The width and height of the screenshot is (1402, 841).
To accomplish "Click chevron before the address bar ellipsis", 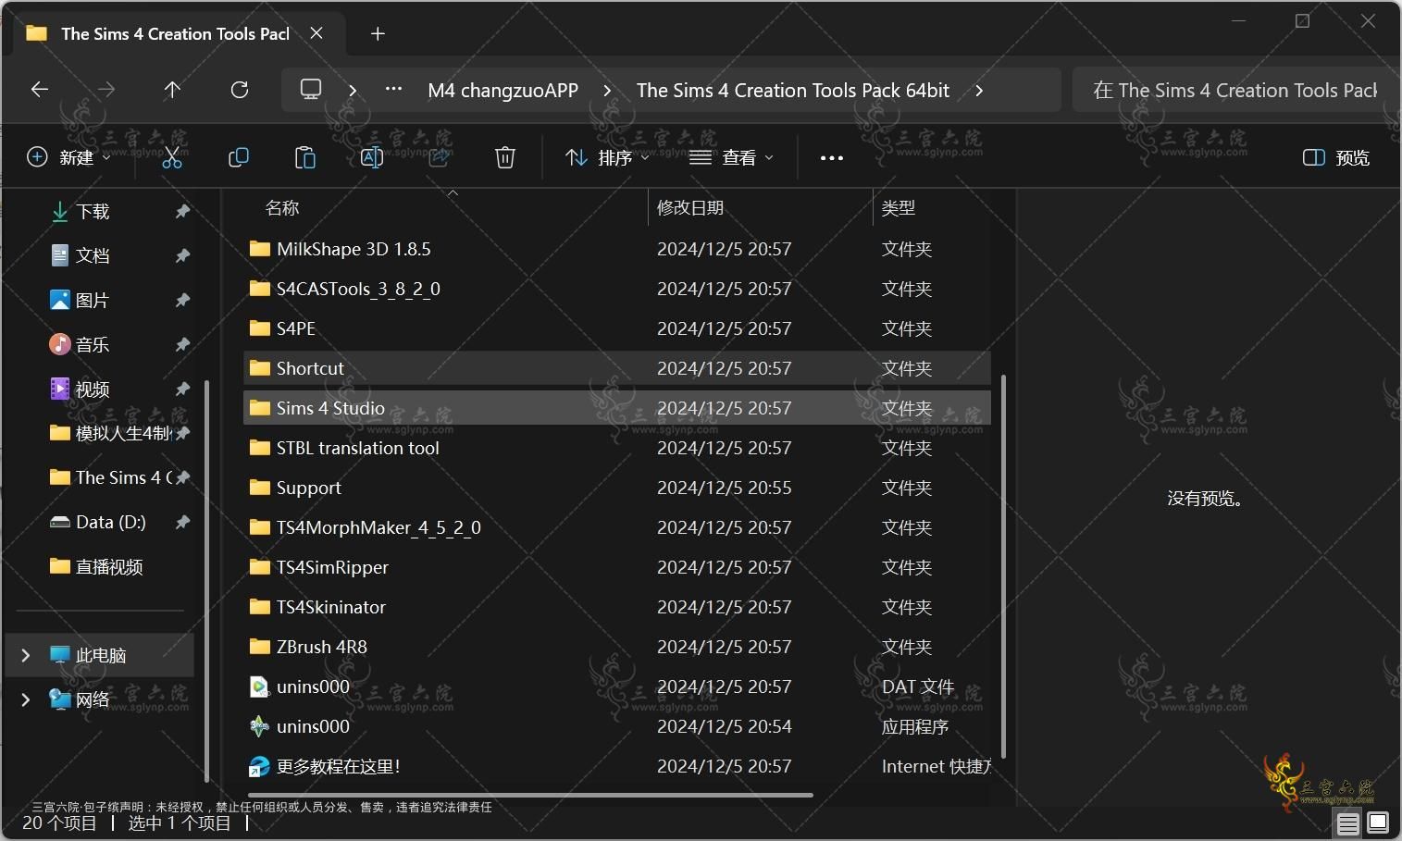I will pos(353,91).
